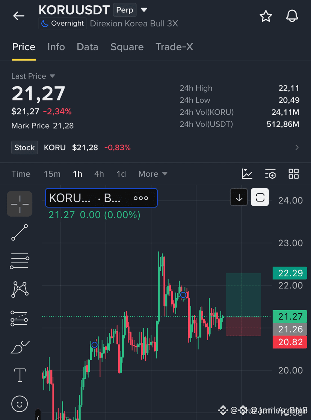Select the crosshair cursor tool
Viewport: 311px width, 420px height.
coord(20,204)
